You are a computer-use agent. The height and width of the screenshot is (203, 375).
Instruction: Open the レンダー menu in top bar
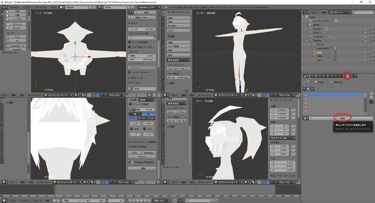(x=27, y=7)
